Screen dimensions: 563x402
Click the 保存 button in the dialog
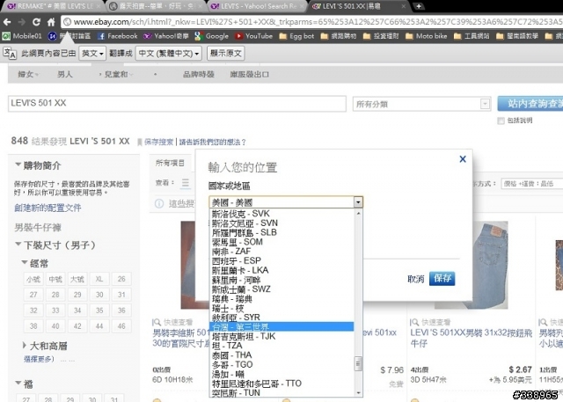point(442,278)
